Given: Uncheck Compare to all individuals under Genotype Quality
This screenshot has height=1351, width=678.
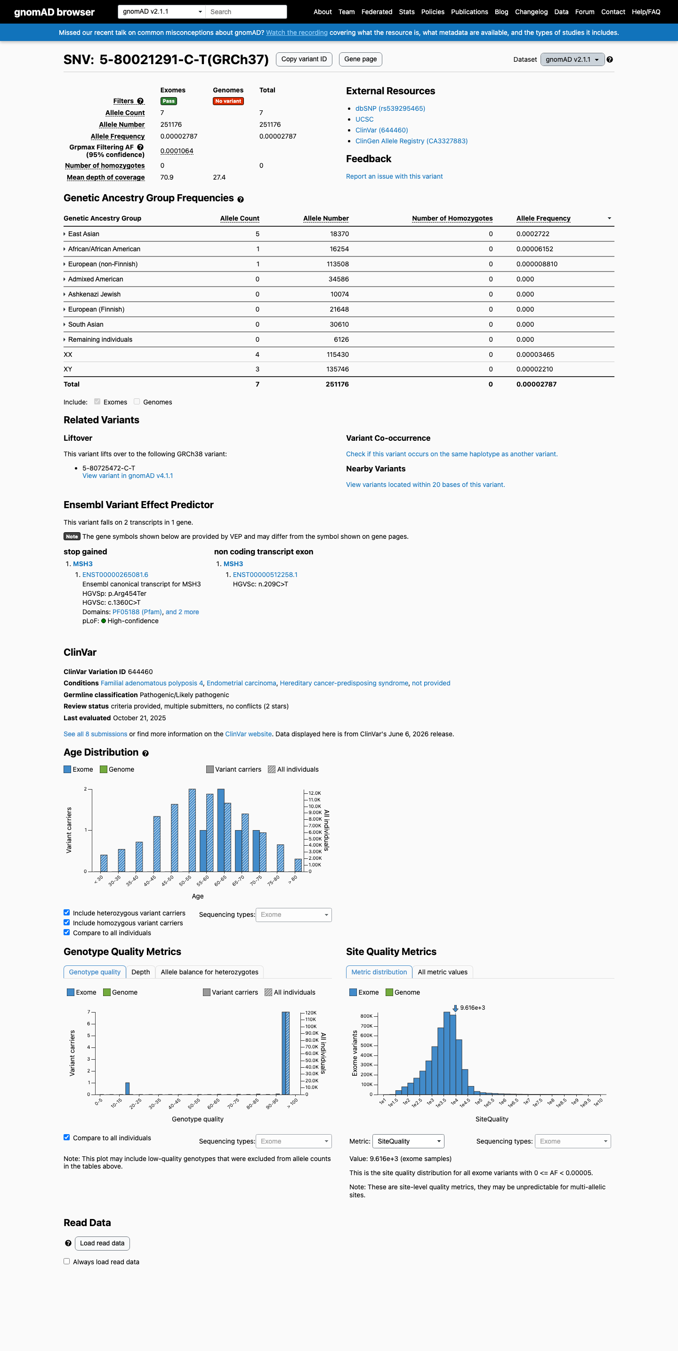Looking at the screenshot, I should click(x=66, y=1137).
